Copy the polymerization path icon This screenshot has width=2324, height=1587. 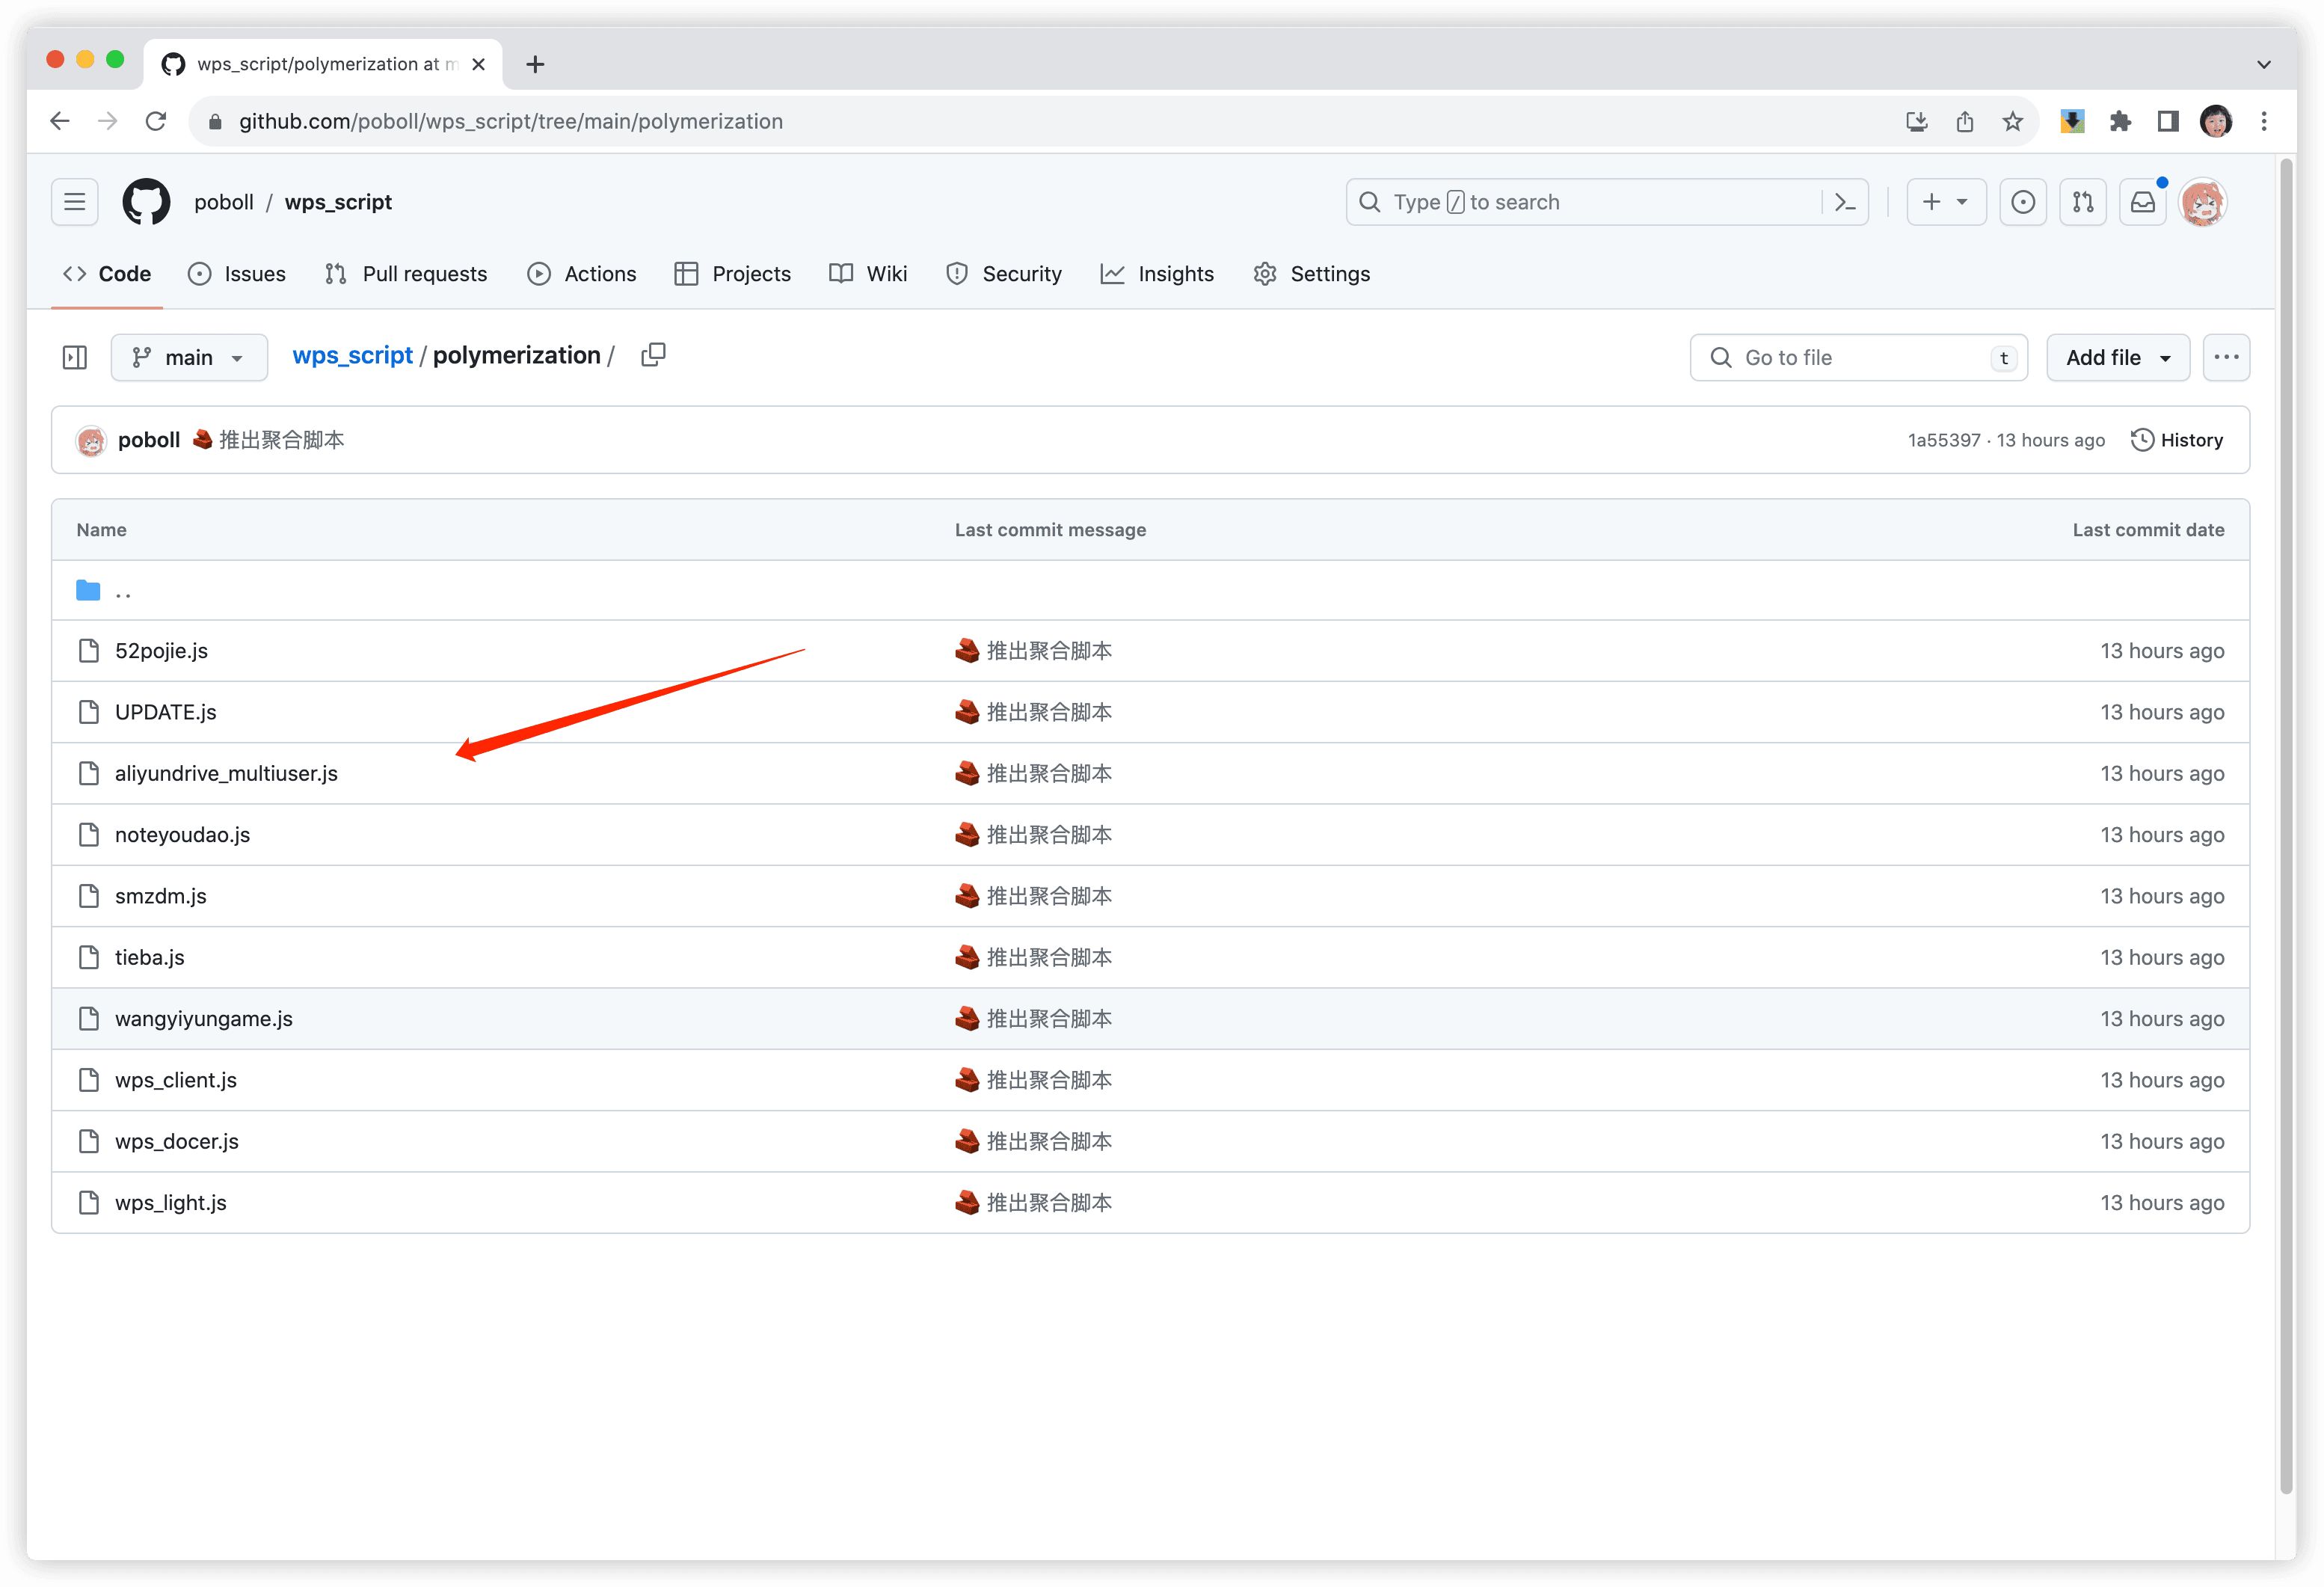653,356
